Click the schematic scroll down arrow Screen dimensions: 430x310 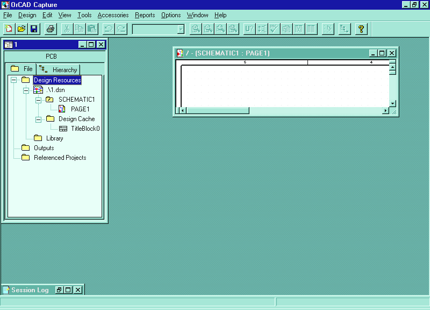(392, 103)
